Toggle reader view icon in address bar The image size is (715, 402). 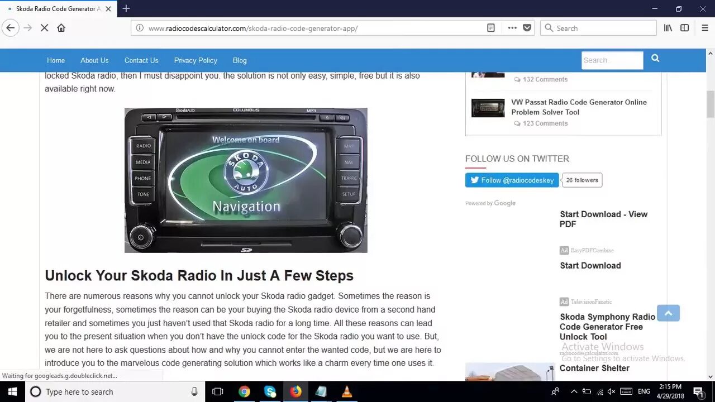491,28
